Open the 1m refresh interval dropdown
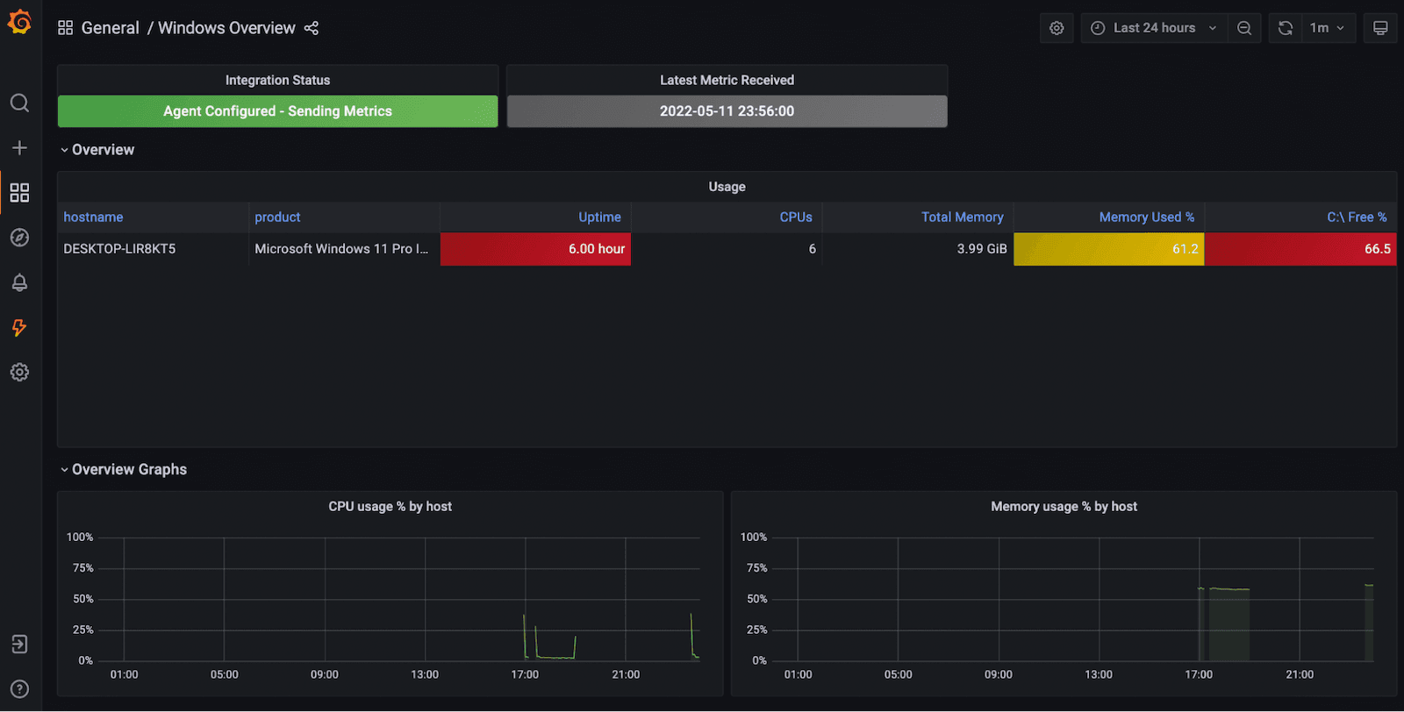Screen dimensions: 1404x712 pos(1328,28)
